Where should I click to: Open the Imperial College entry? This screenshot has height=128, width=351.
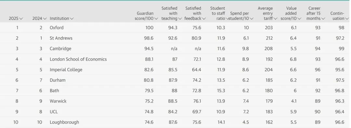click(x=66, y=70)
